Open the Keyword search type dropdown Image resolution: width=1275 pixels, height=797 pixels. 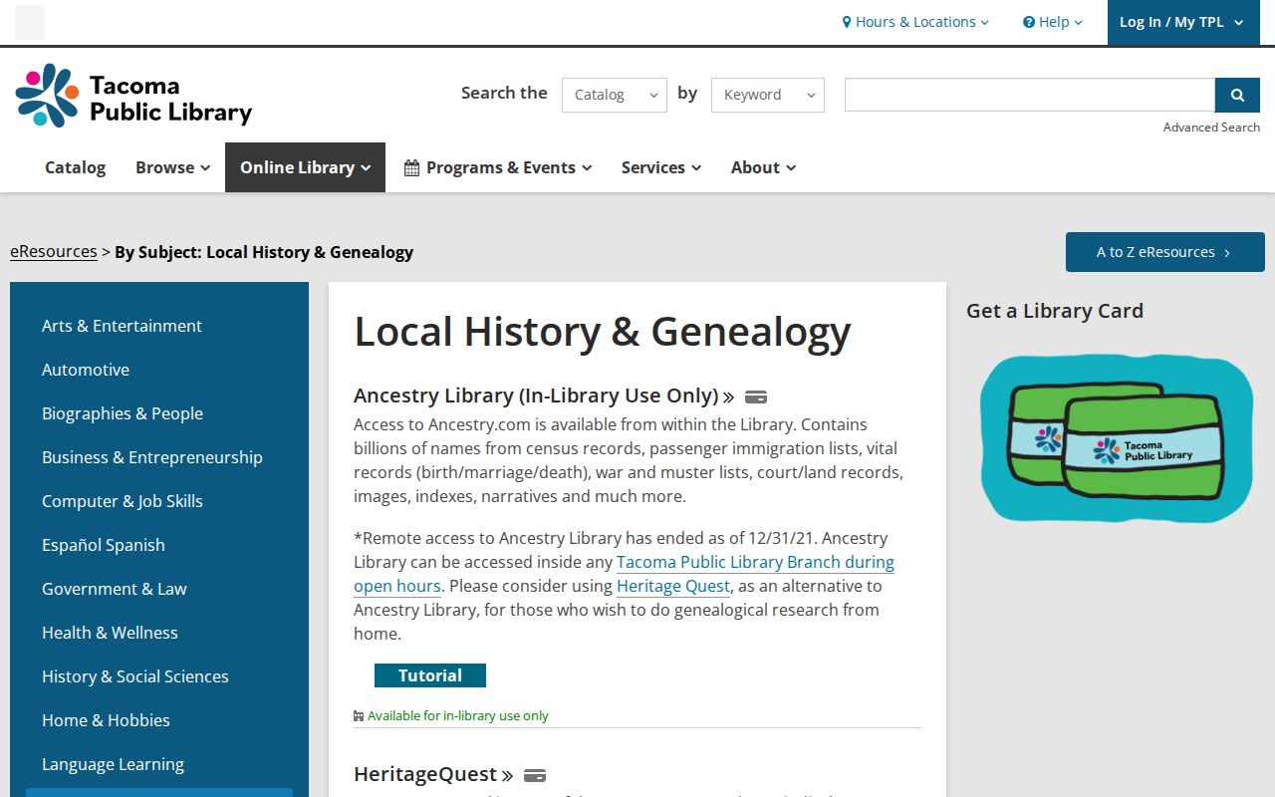768,95
